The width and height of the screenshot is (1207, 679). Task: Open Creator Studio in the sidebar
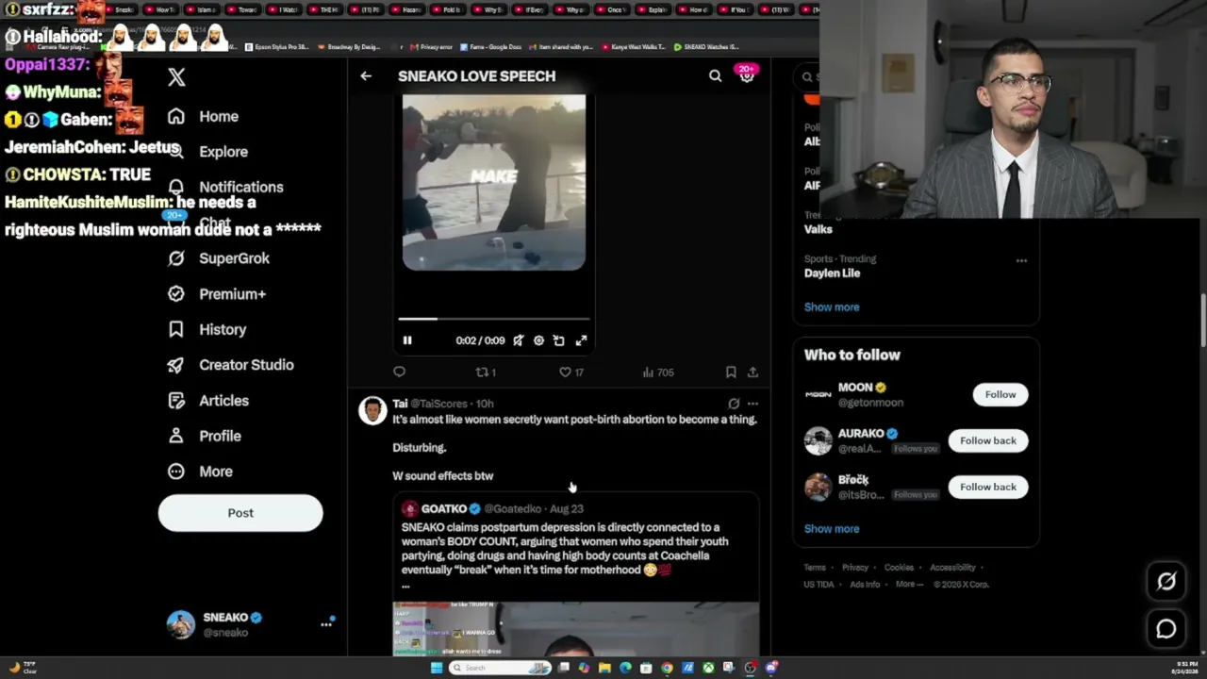230,365
